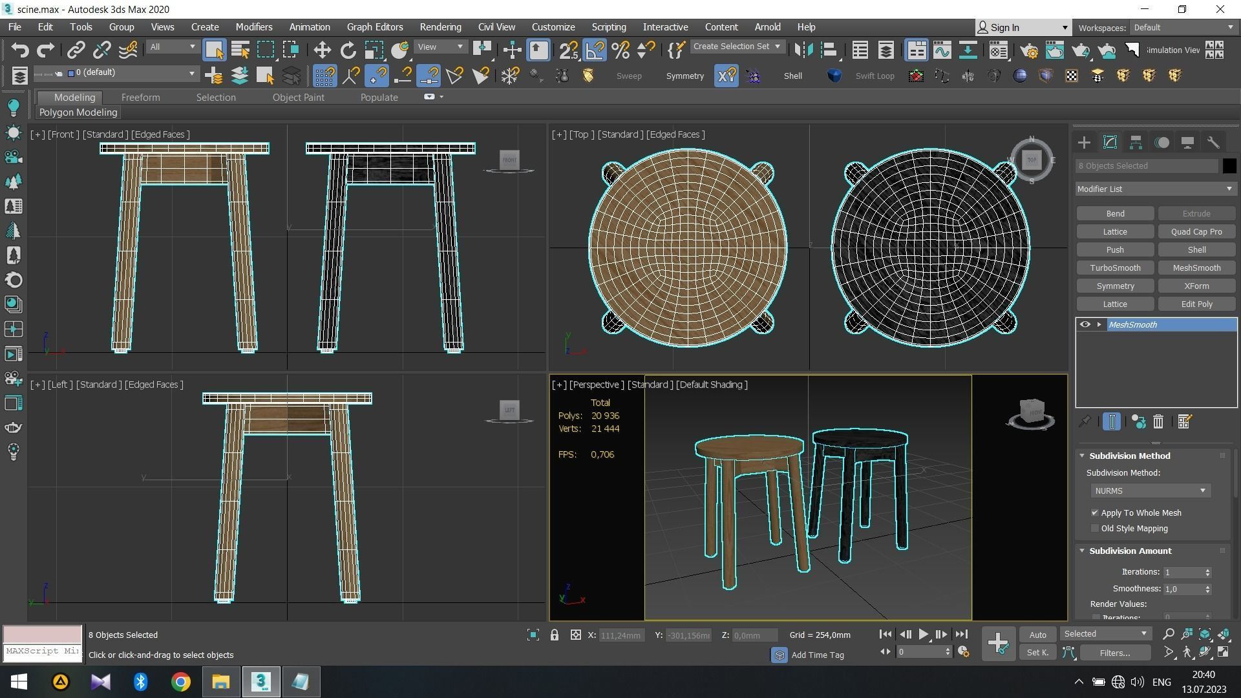Image resolution: width=1241 pixels, height=698 pixels.
Task: Open the Scripting menu
Action: (x=608, y=27)
